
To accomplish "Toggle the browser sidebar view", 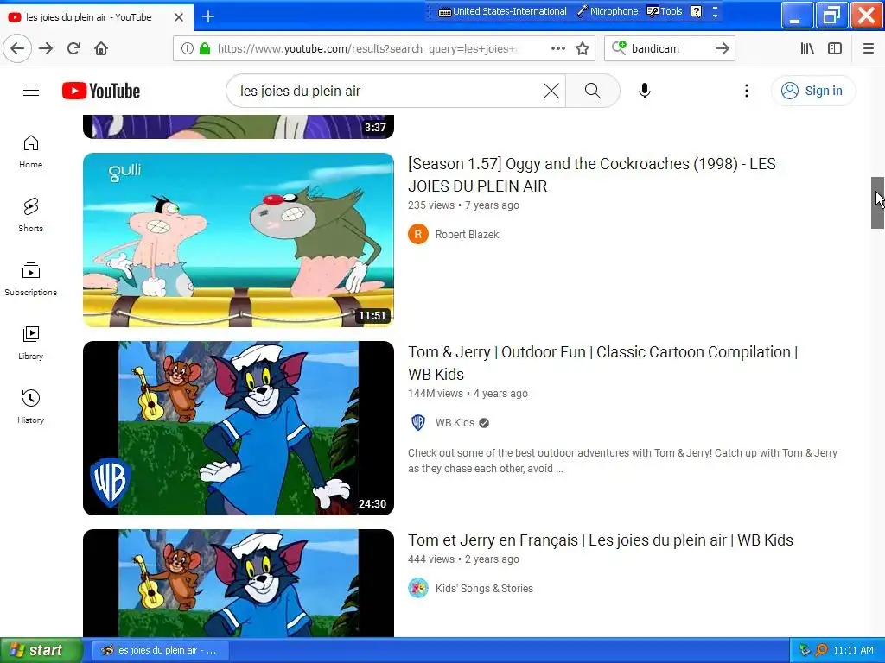I will tap(835, 48).
